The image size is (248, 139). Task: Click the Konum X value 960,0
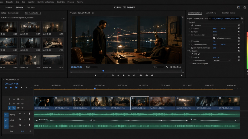click(215, 29)
